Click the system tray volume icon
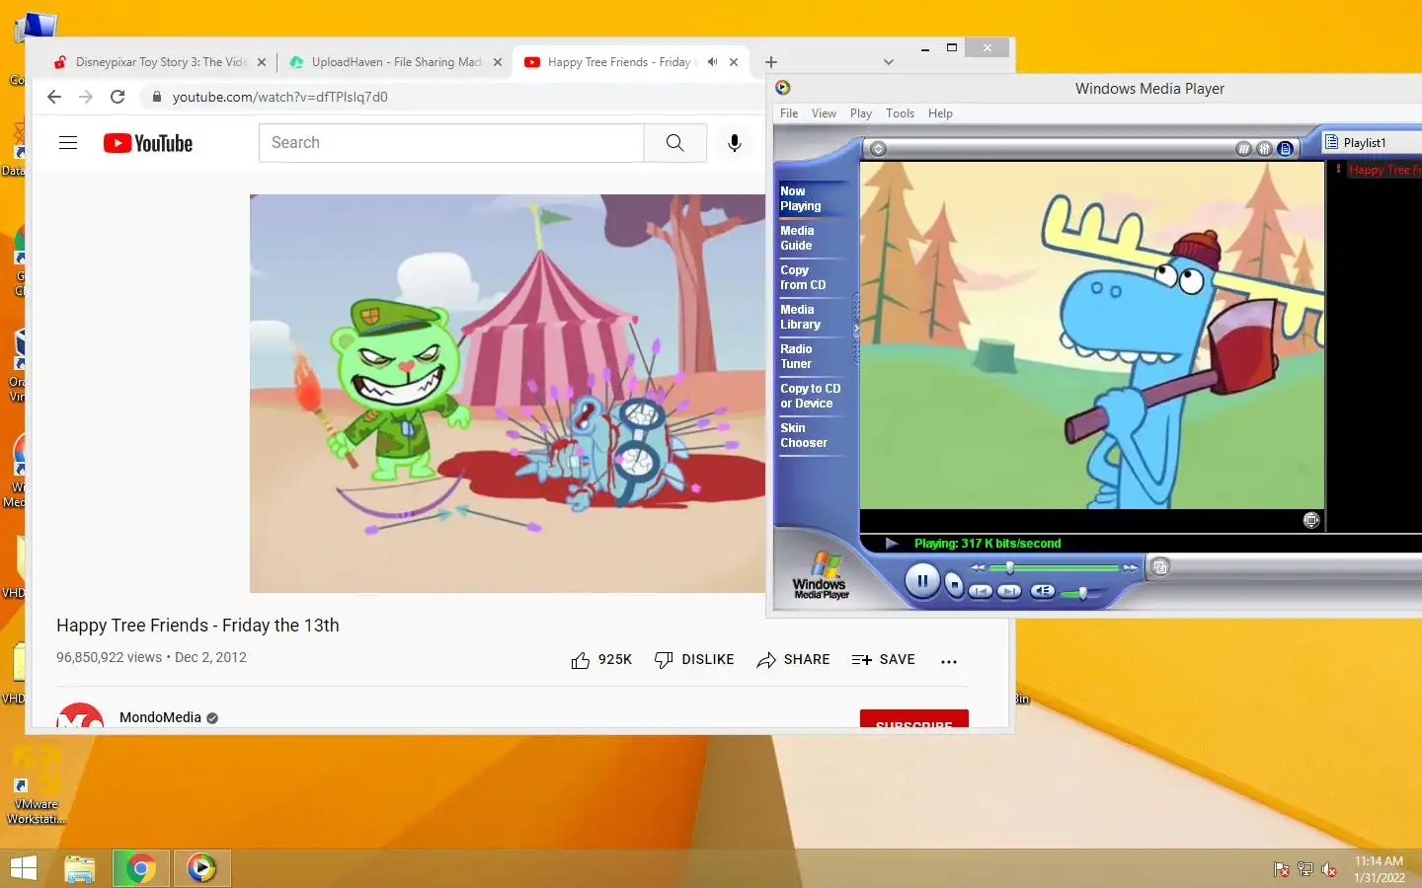 click(1329, 869)
